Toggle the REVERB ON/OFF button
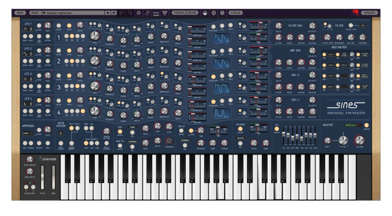 click(240, 129)
